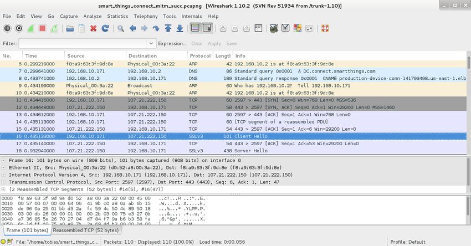The width and height of the screenshot is (471, 246).
Task: Open the Tools menu
Action: tap(170, 16)
